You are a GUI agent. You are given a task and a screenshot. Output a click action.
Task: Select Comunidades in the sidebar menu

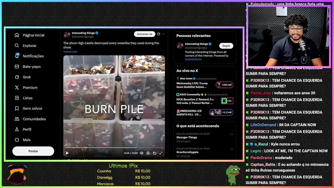[34, 119]
